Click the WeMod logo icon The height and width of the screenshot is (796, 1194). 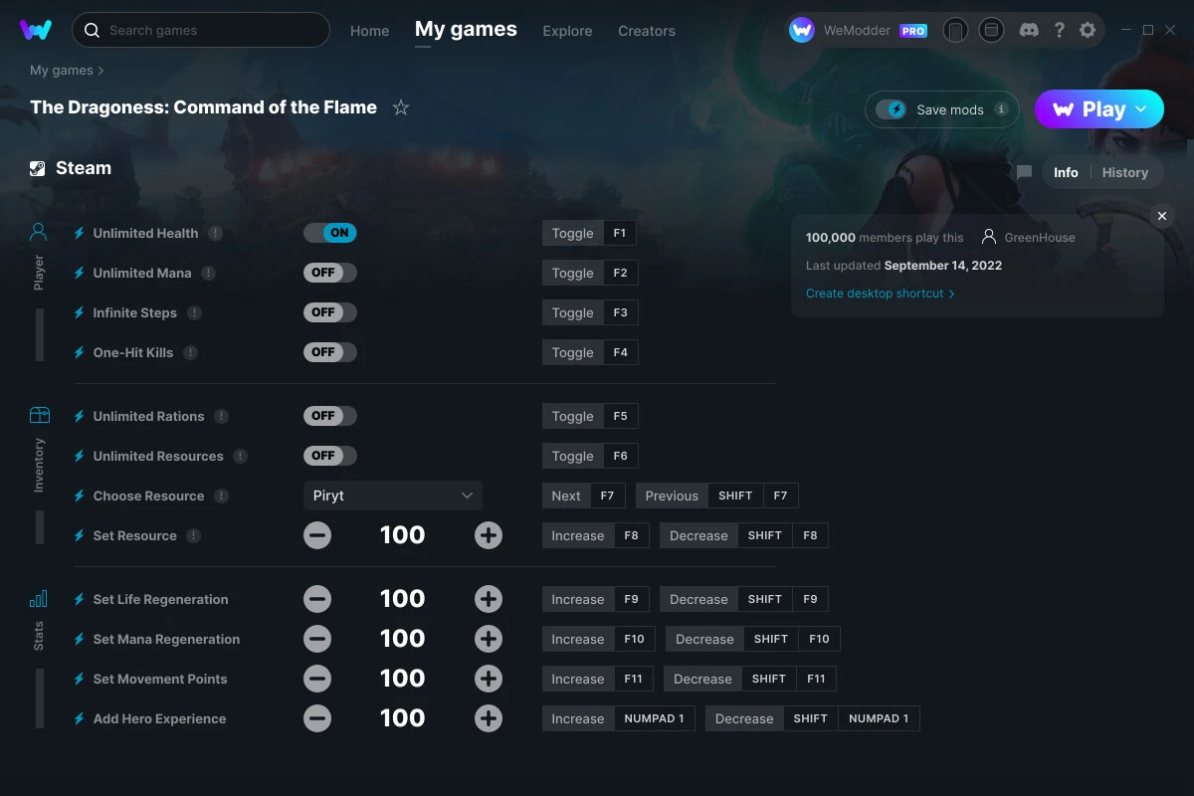pyautogui.click(x=36, y=30)
